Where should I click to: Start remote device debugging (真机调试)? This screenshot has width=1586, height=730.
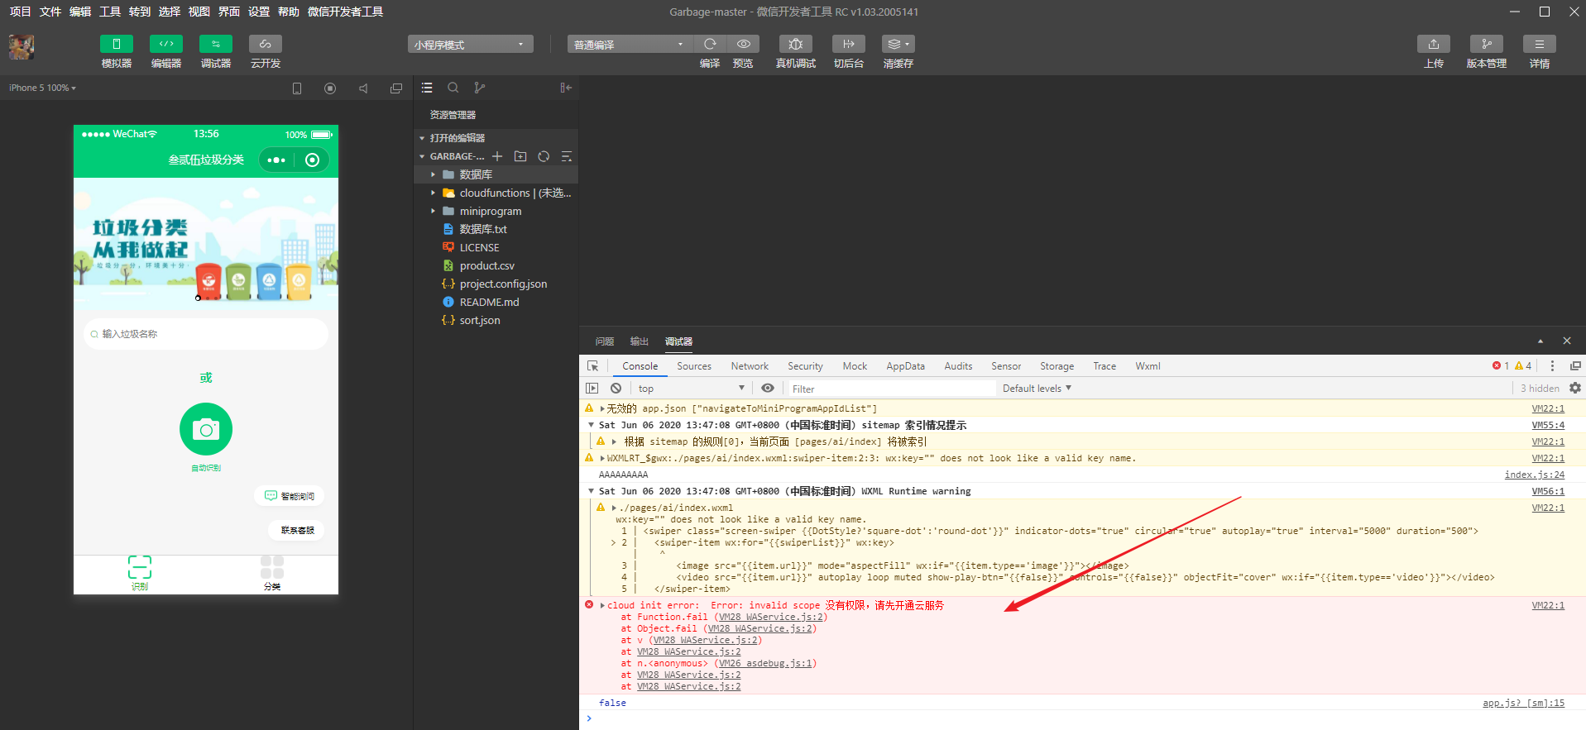796,44
